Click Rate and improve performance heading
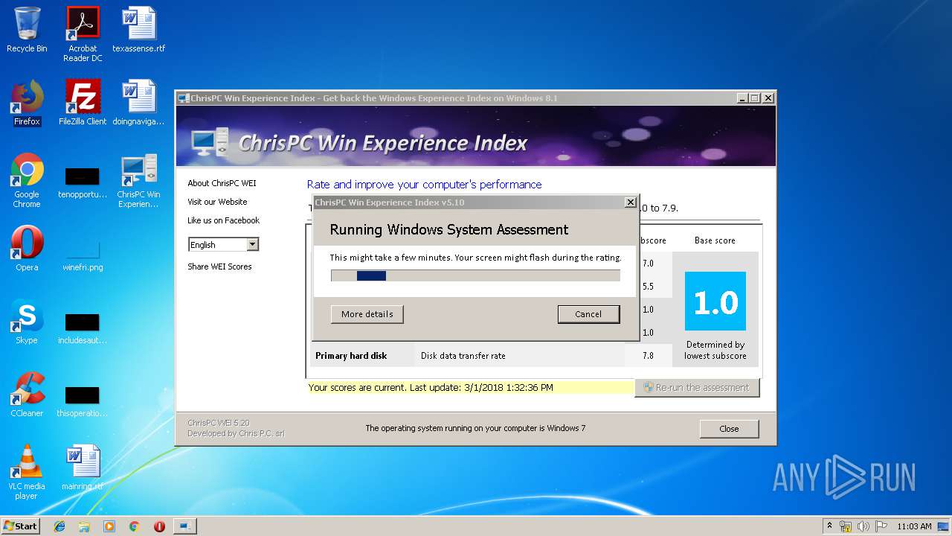Image resolution: width=952 pixels, height=536 pixels. pos(425,185)
